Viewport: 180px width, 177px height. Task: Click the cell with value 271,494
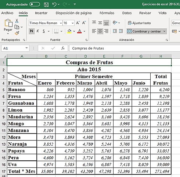pos(161,171)
